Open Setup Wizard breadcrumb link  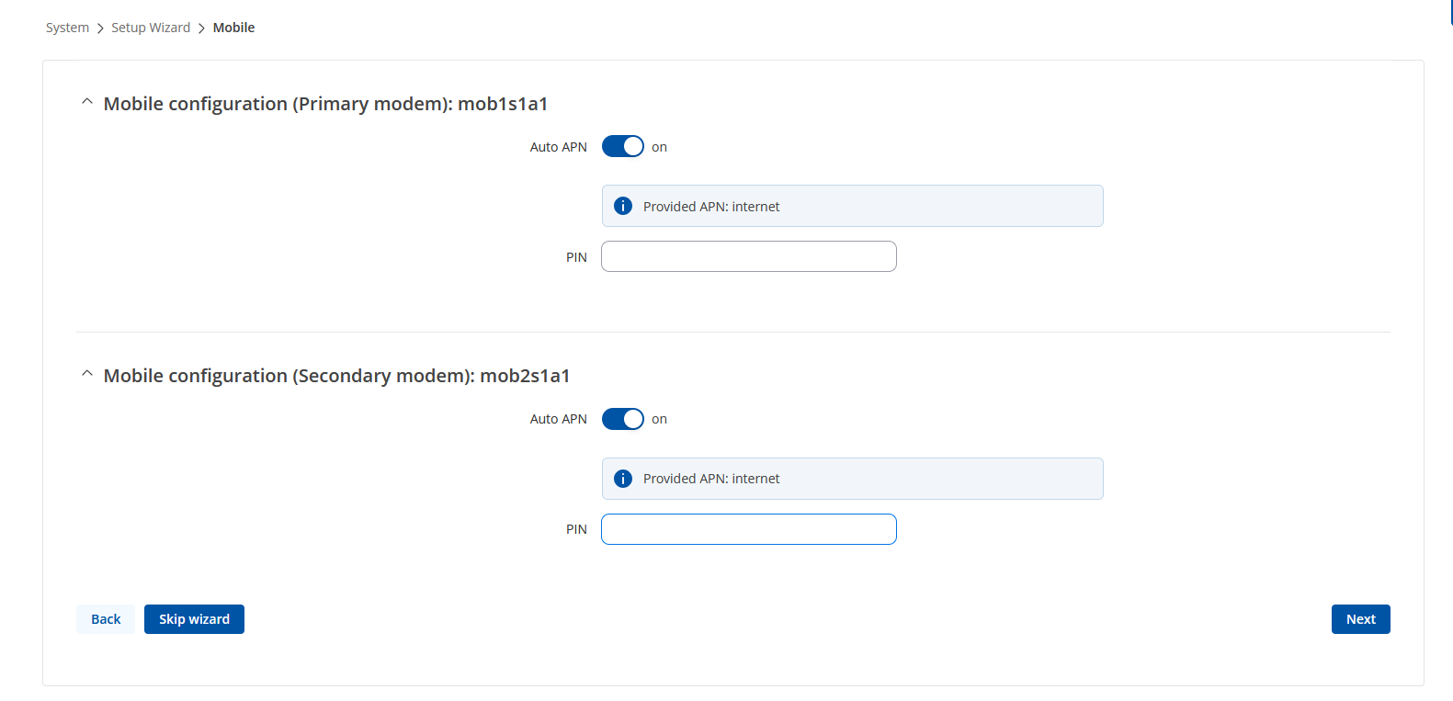151,28
